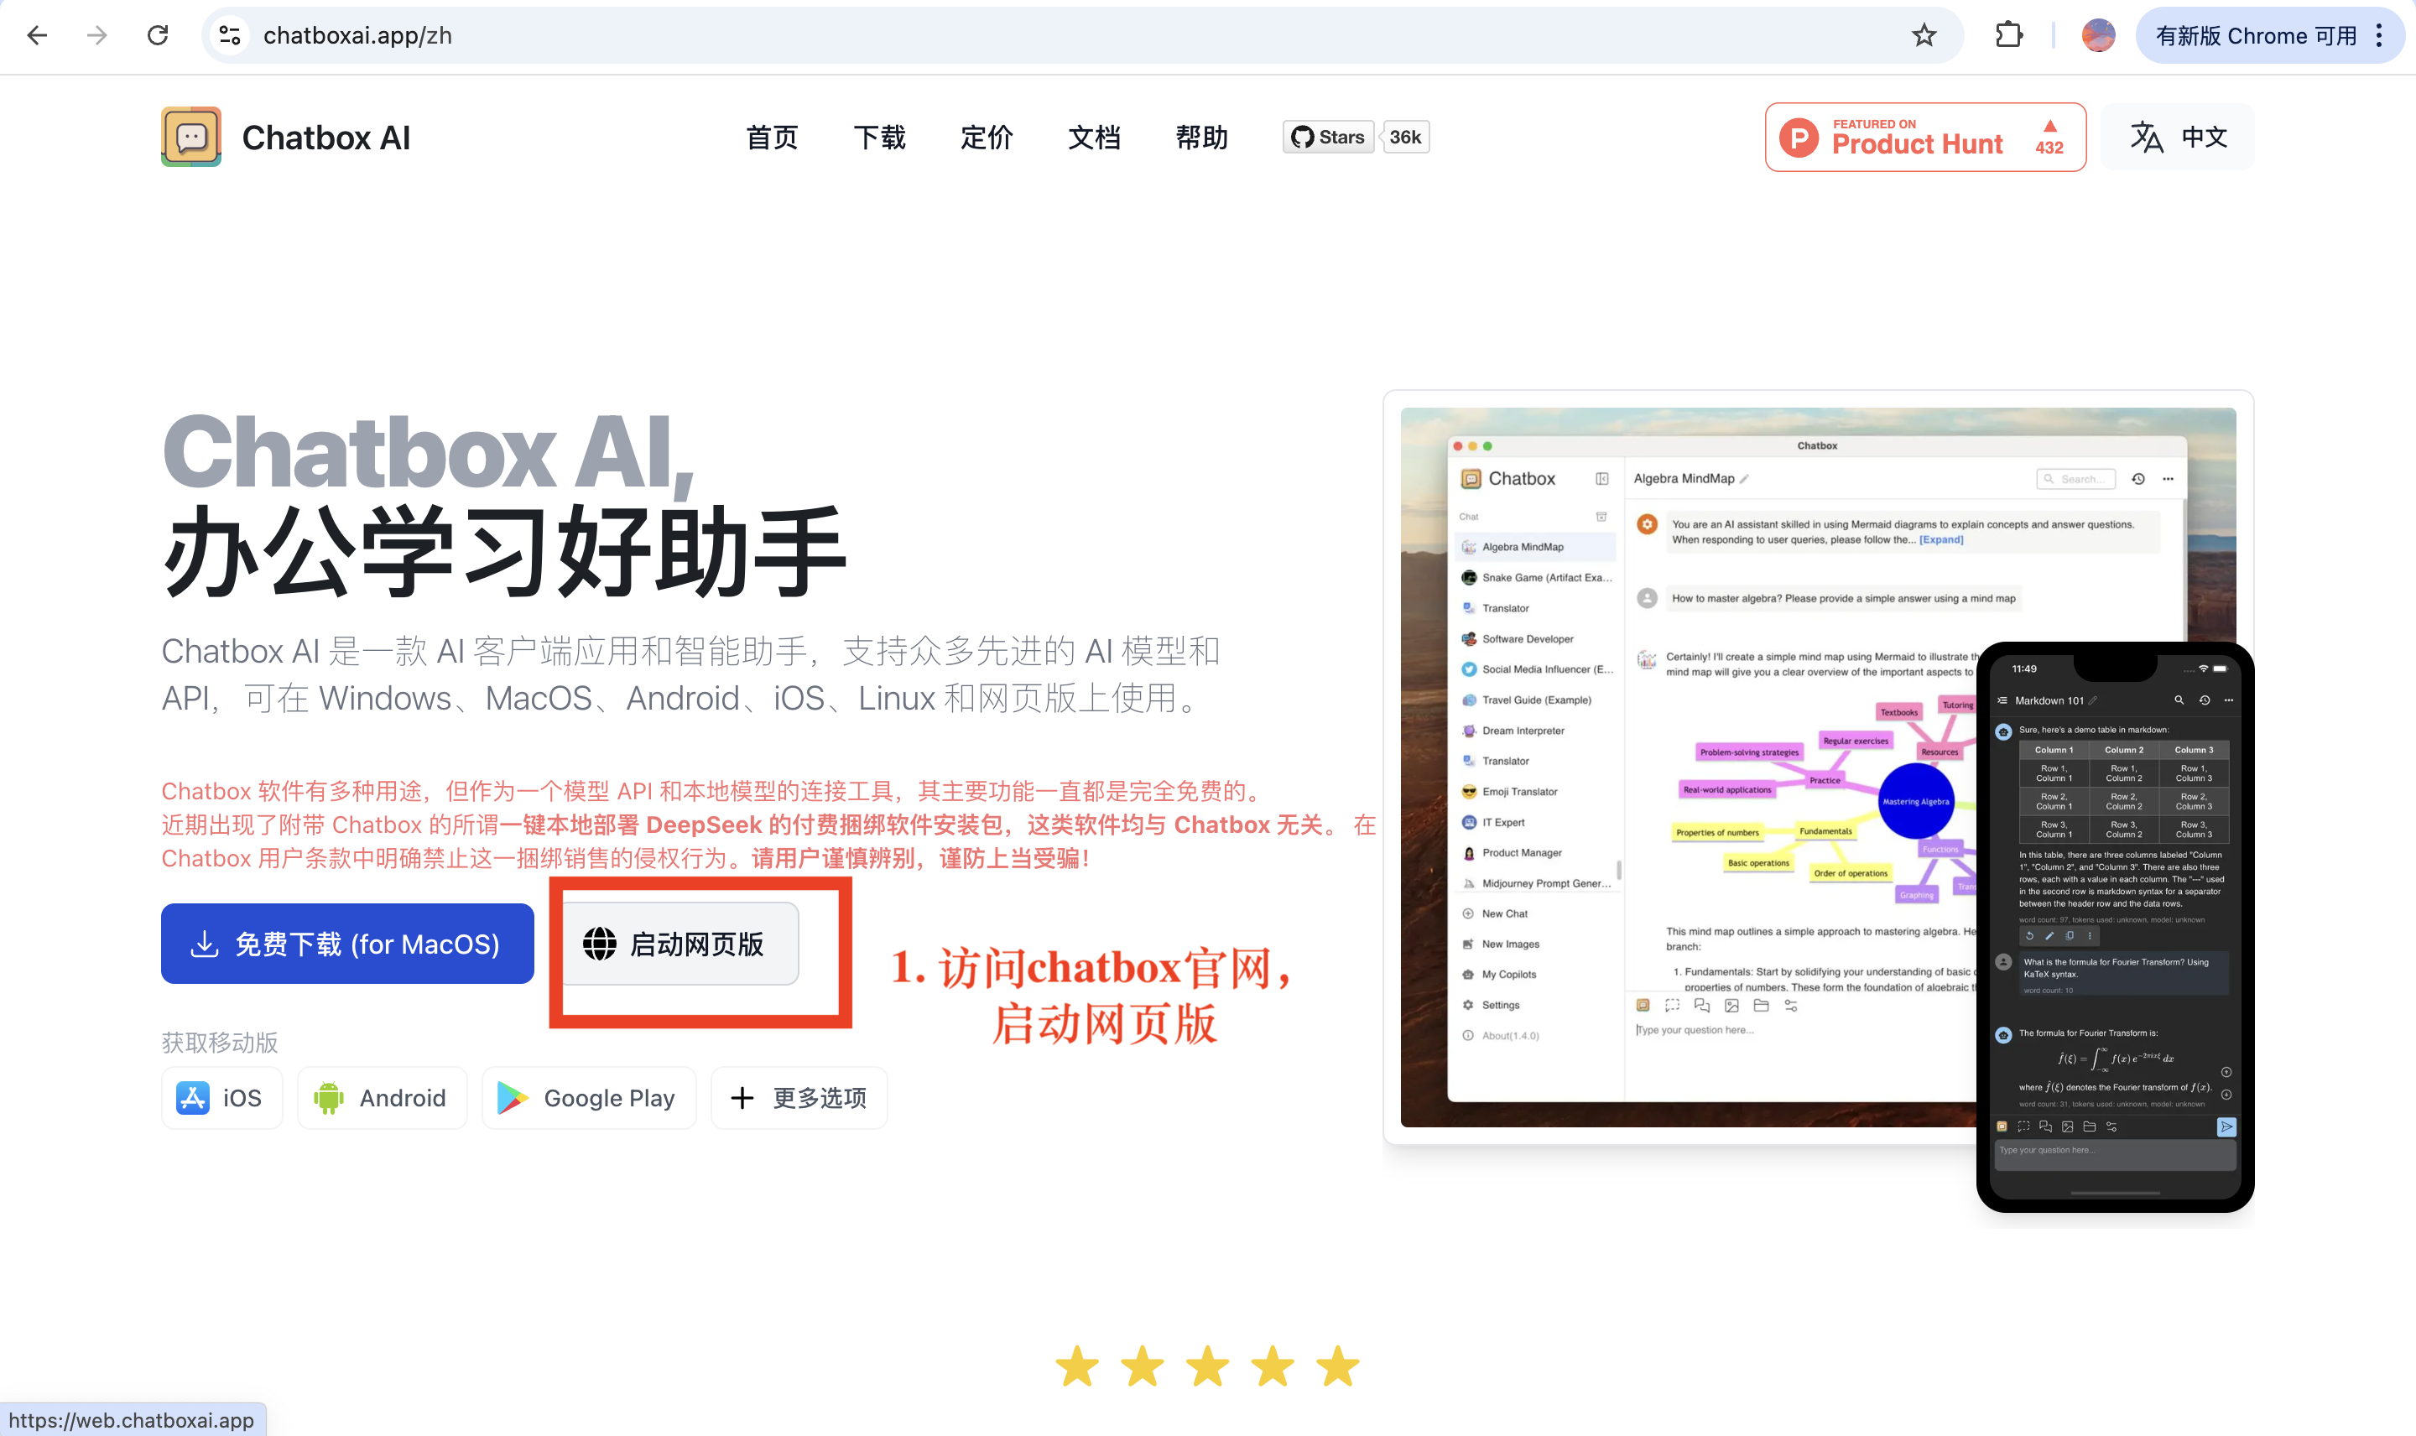Screen dimensions: 2416x1436
Task: Open the iOS App Store download
Action: click(221, 1097)
